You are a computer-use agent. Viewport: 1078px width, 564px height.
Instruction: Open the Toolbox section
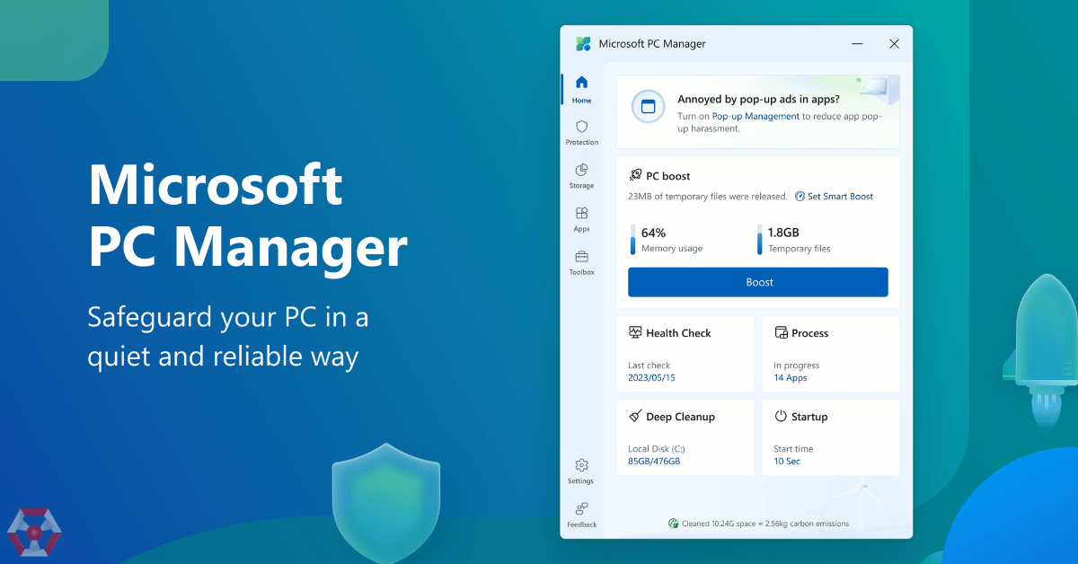581,262
